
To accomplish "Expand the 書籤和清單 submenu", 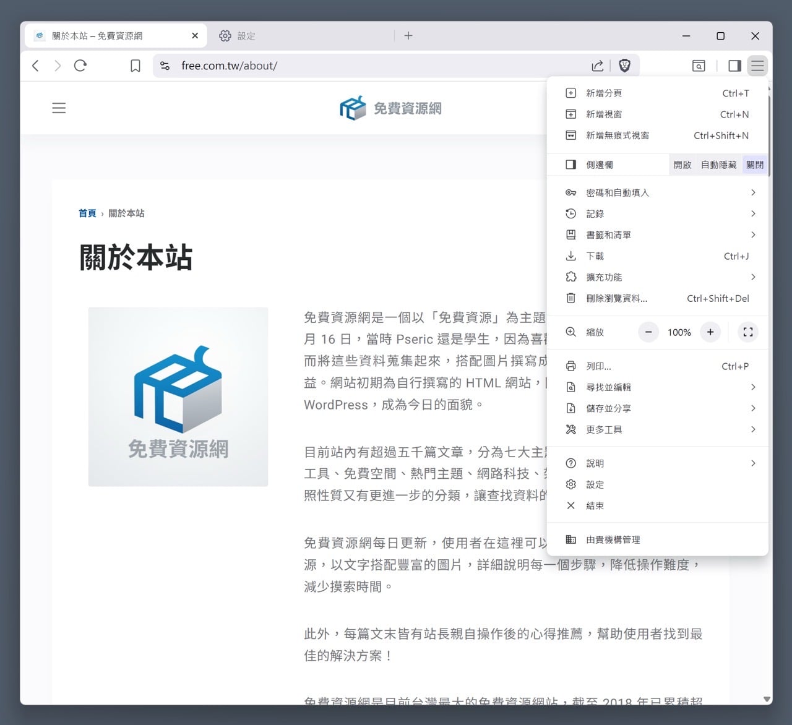I will [x=658, y=234].
